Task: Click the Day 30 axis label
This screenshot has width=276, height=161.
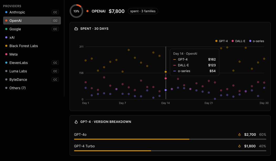Action: pos(264,103)
